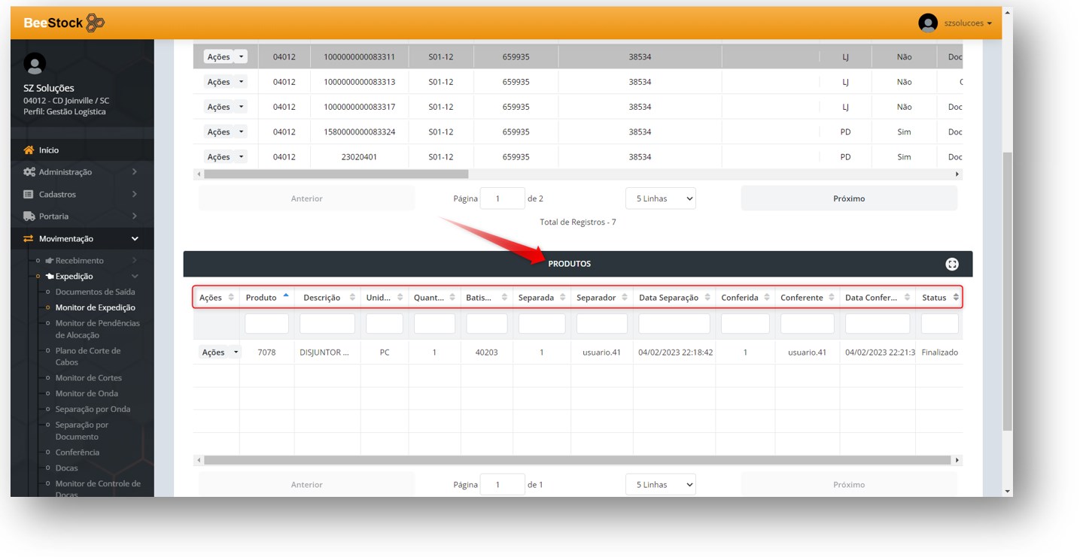Click sort arrows on Status column
This screenshot has width=1086, height=557.
click(x=956, y=298)
